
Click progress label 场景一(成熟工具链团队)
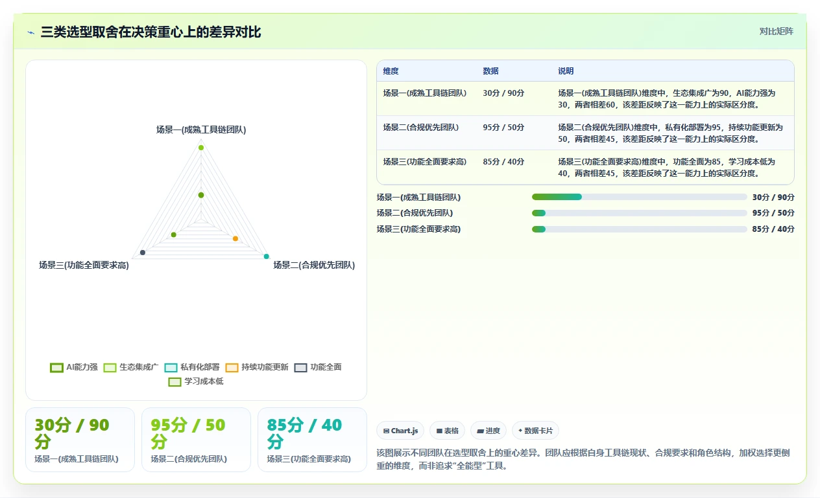click(419, 198)
